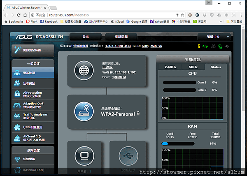Open Wireless settings in advanced section
The width and height of the screenshot is (247, 176).
point(33,159)
